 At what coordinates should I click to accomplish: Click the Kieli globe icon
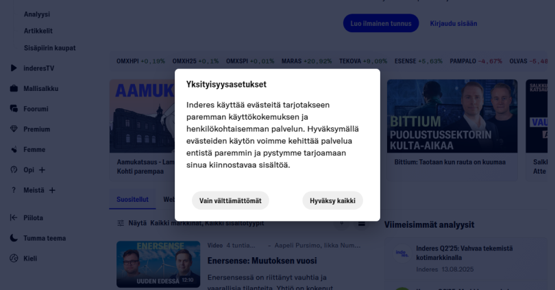[x=14, y=259]
